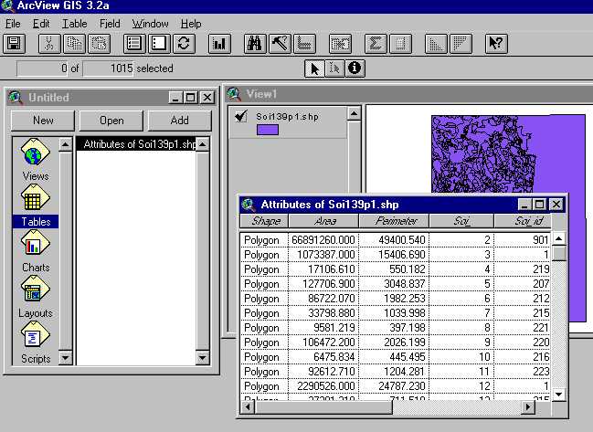Click the Copy toolbar icon
Image resolution: width=593 pixels, height=432 pixels.
pos(74,44)
